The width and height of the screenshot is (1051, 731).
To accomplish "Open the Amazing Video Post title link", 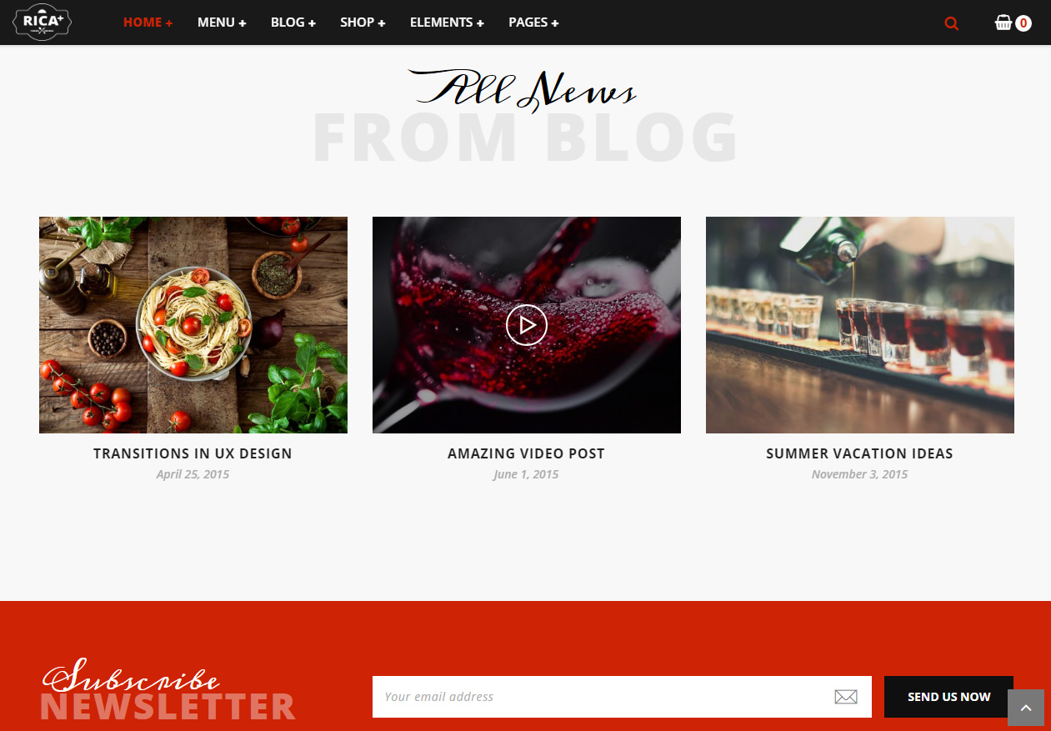I will point(526,453).
